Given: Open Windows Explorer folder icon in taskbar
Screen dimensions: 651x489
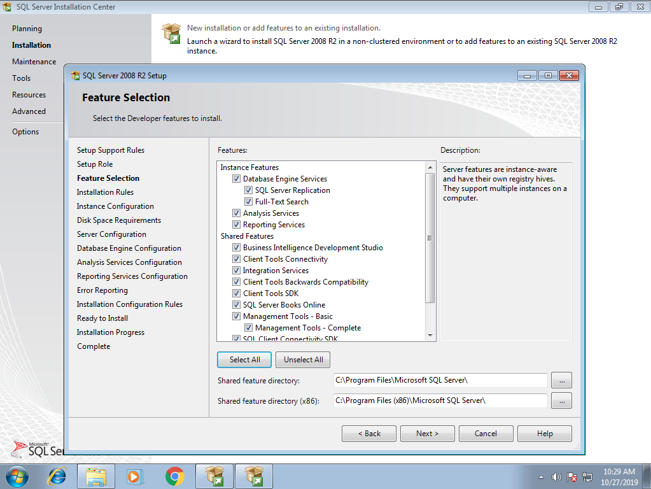Looking at the screenshot, I should 96,476.
